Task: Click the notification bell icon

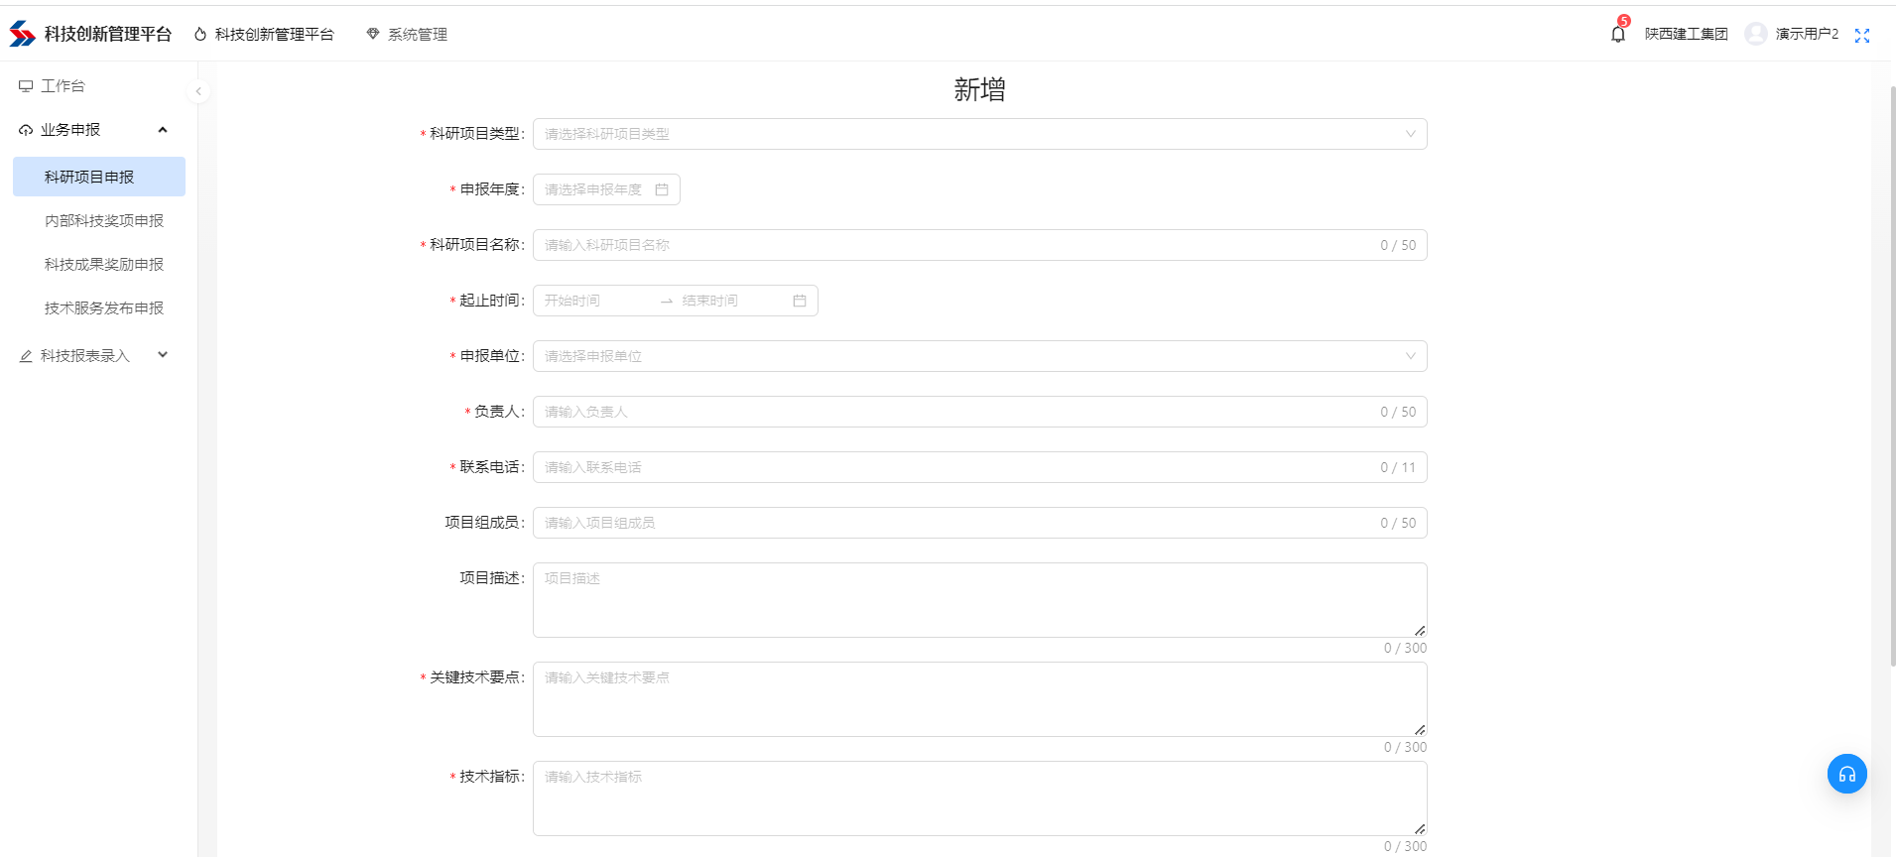Action: click(1617, 35)
